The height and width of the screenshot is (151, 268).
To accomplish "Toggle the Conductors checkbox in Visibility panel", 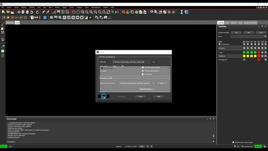I will click(x=219, y=44).
